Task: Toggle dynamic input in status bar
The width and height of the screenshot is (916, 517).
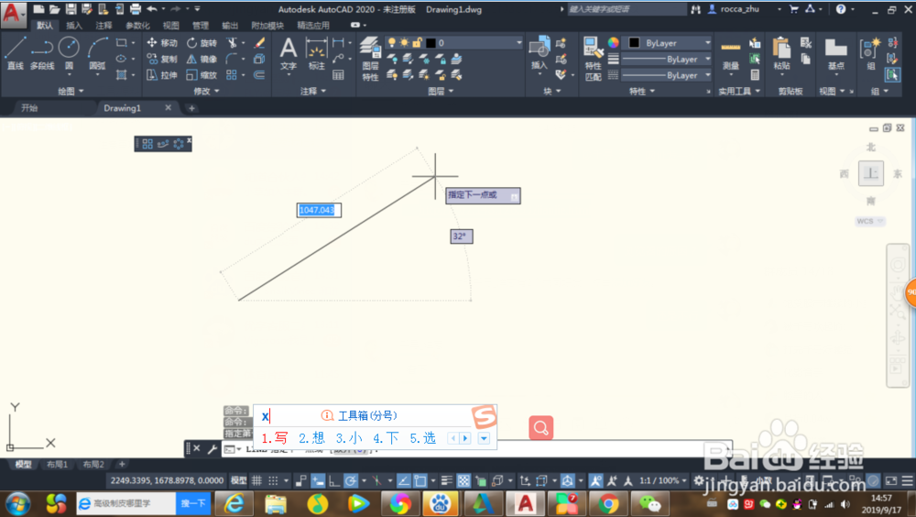Action: [318, 480]
